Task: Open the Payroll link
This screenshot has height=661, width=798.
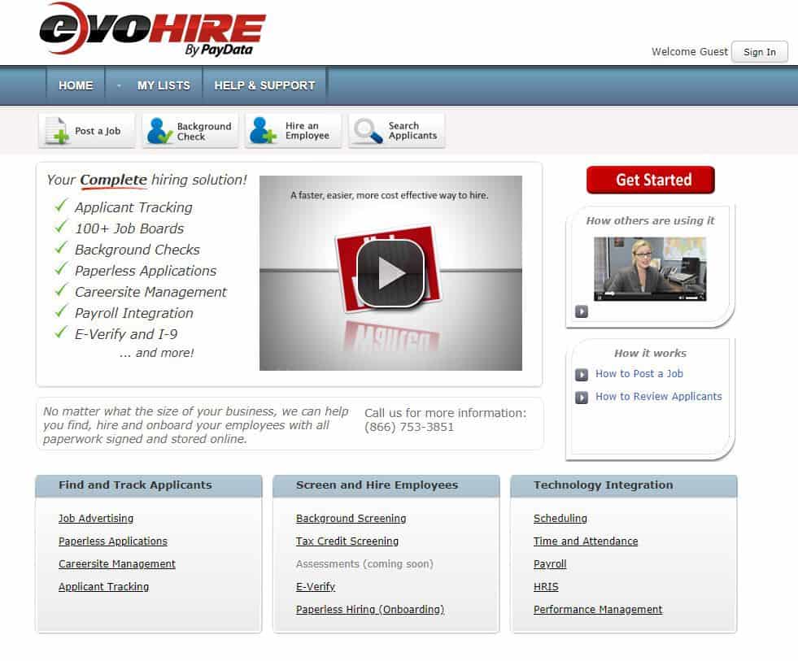Action: (550, 563)
